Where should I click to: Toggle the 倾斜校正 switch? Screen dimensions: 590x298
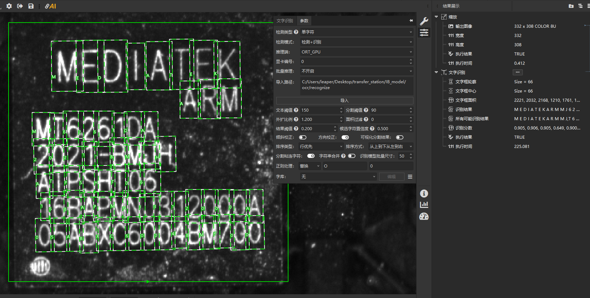tap(303, 137)
